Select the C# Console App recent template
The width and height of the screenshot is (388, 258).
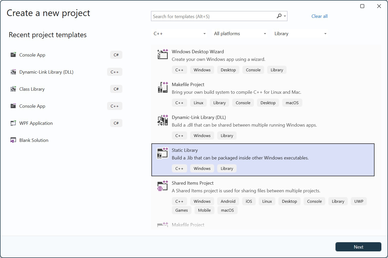[x=32, y=55]
